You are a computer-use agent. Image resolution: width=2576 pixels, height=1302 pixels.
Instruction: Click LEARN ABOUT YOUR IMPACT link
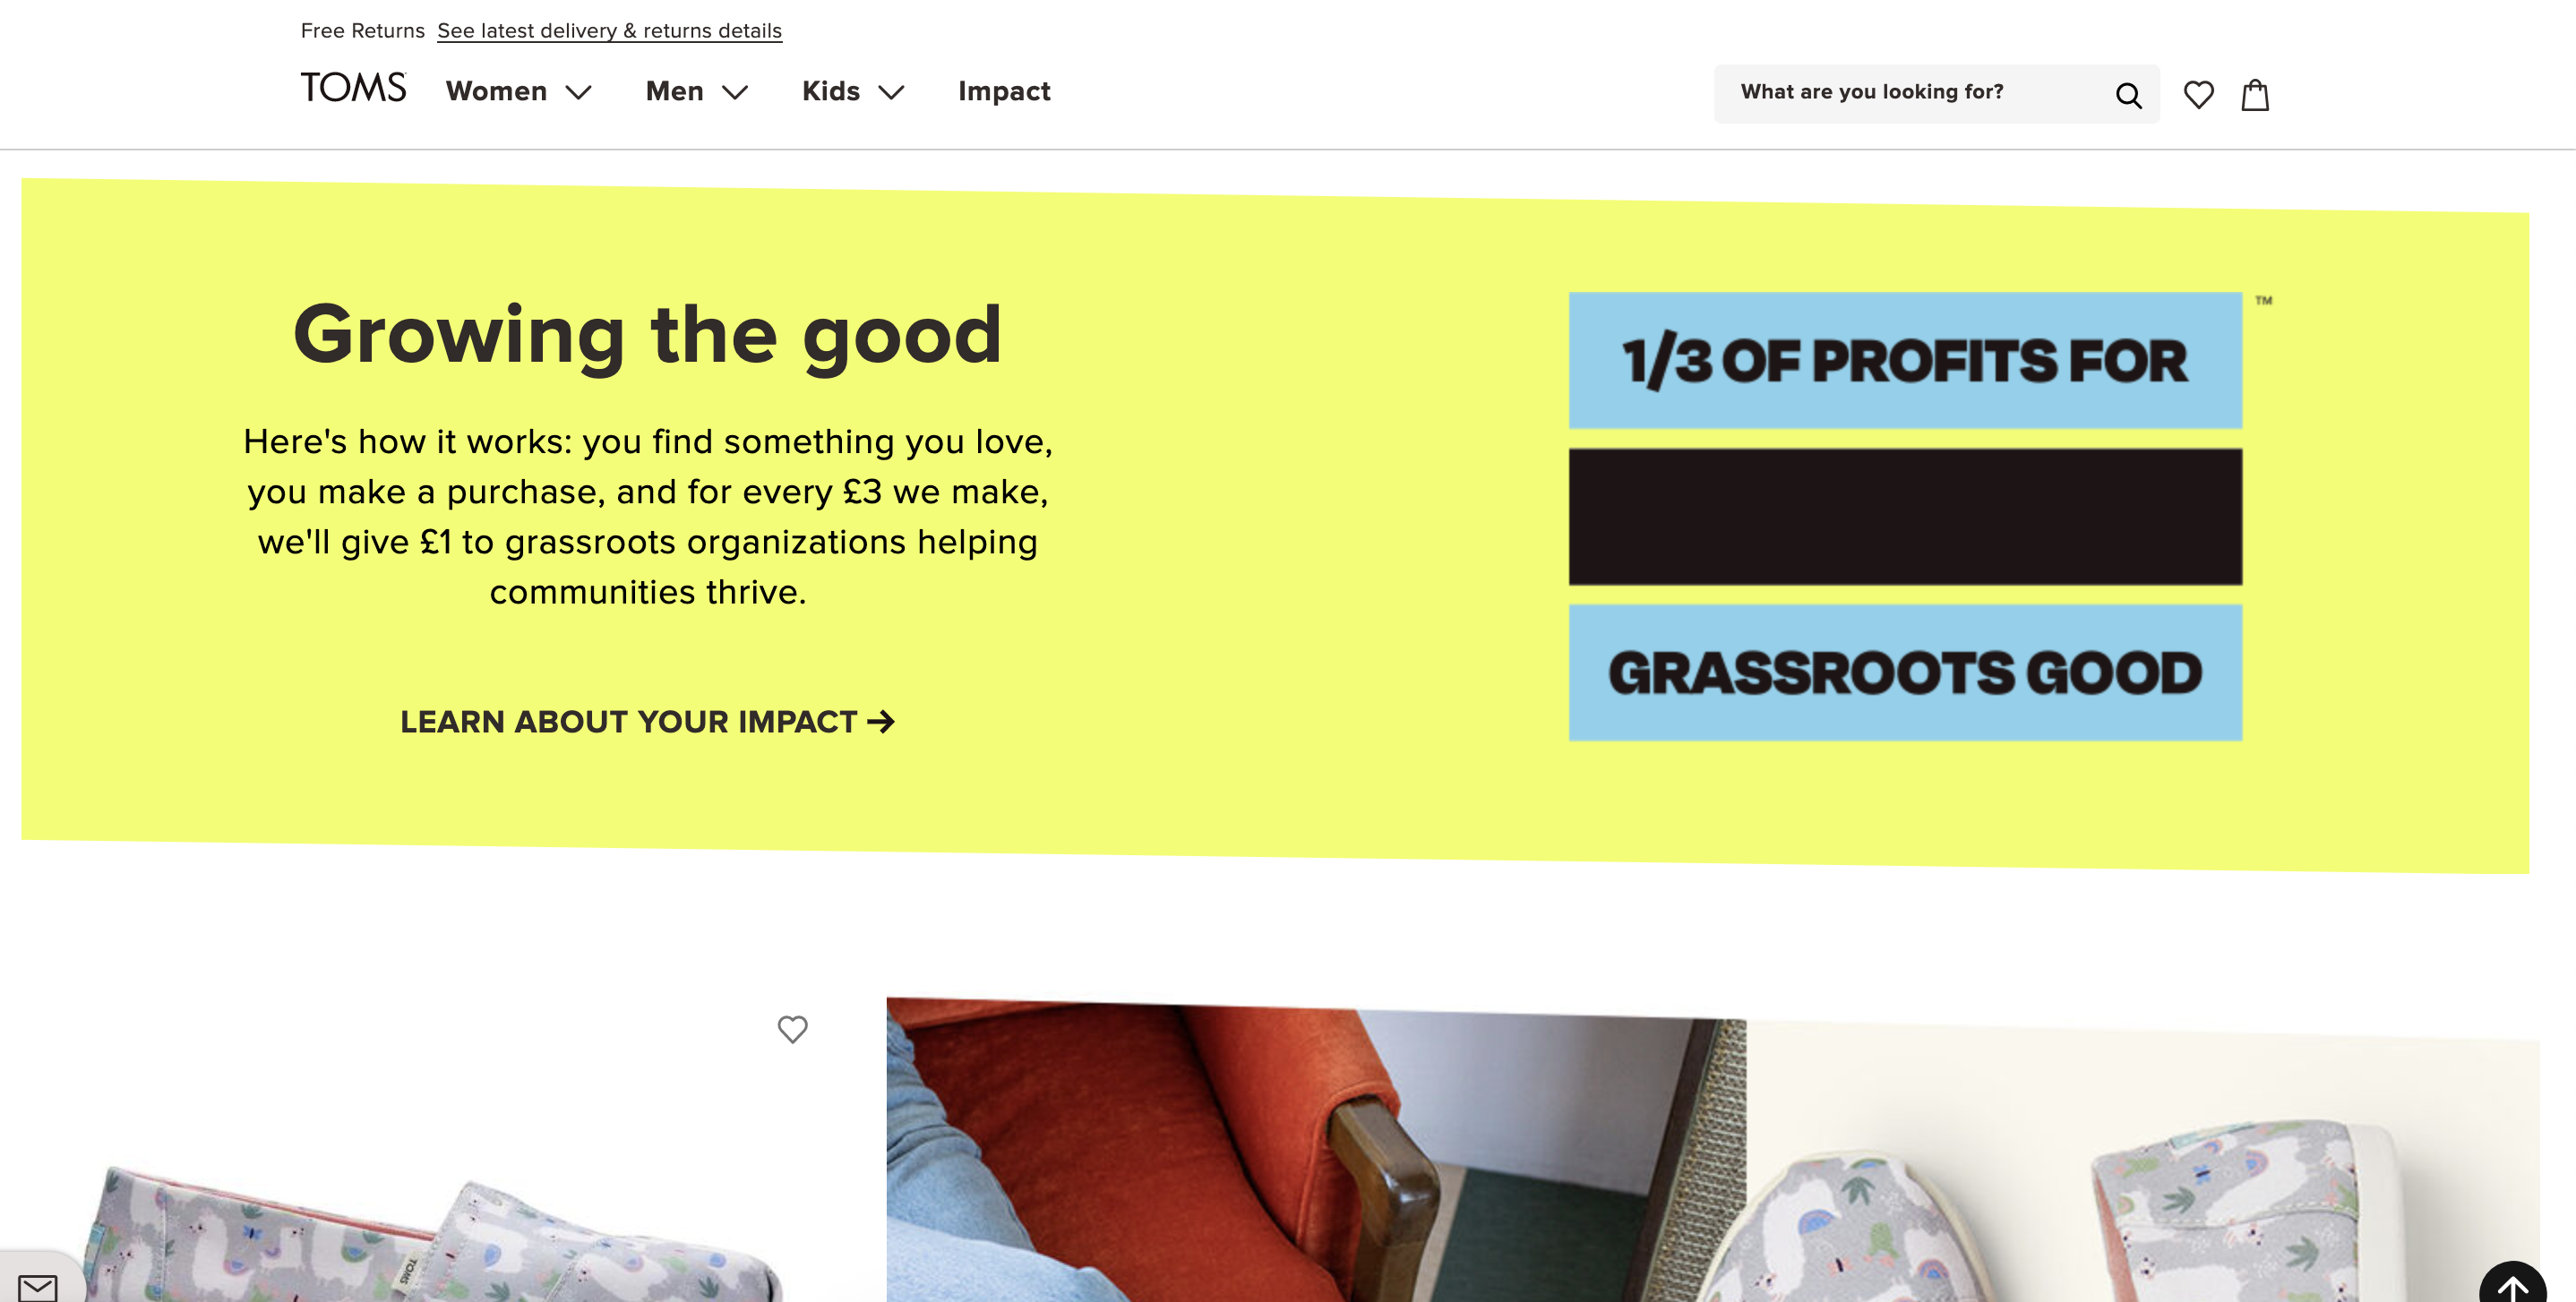(x=648, y=721)
